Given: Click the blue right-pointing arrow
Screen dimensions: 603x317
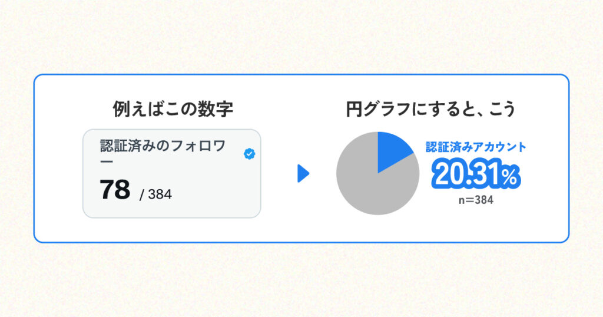Looking at the screenshot, I should [303, 173].
